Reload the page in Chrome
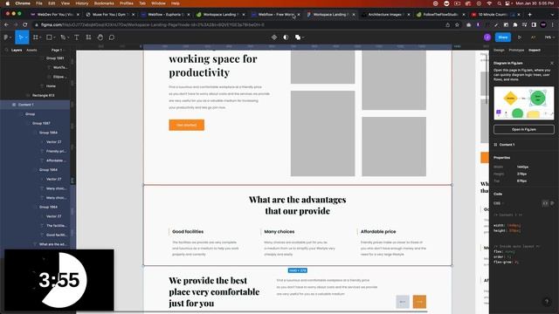The height and width of the screenshot is (314, 559). click(25, 25)
